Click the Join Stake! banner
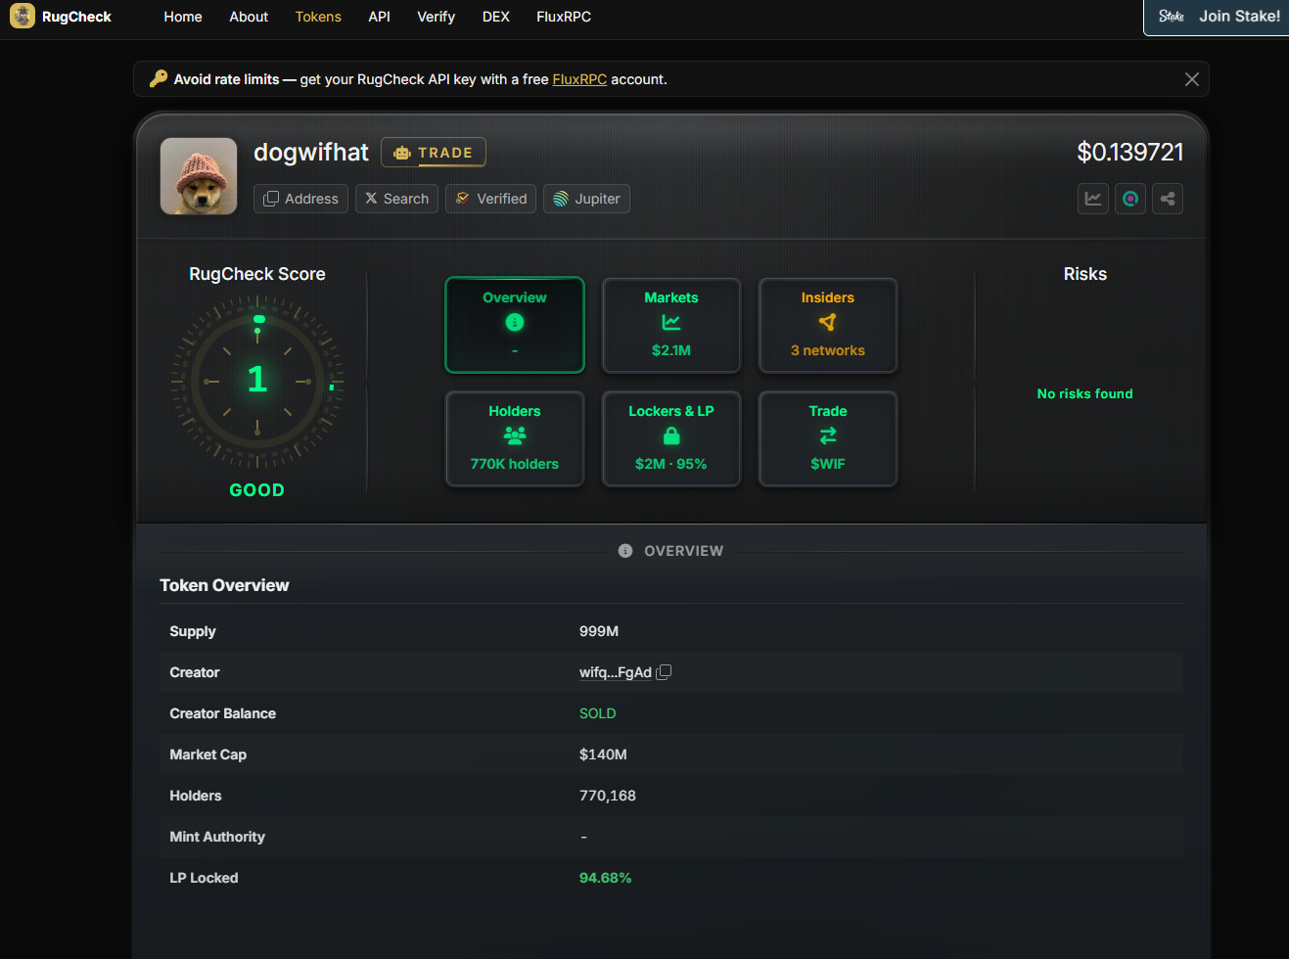 coord(1218,17)
